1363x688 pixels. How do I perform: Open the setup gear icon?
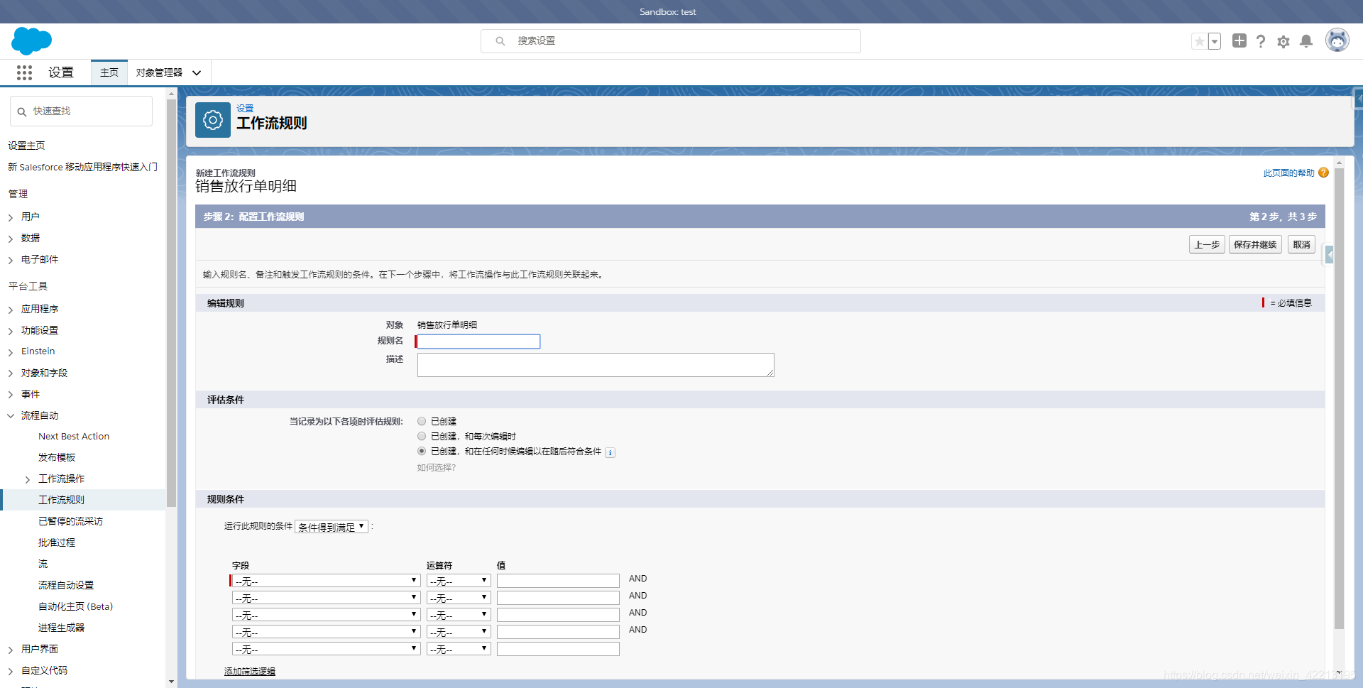point(1283,42)
